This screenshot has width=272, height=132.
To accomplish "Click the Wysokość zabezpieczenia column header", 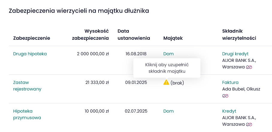I will [x=90, y=35].
